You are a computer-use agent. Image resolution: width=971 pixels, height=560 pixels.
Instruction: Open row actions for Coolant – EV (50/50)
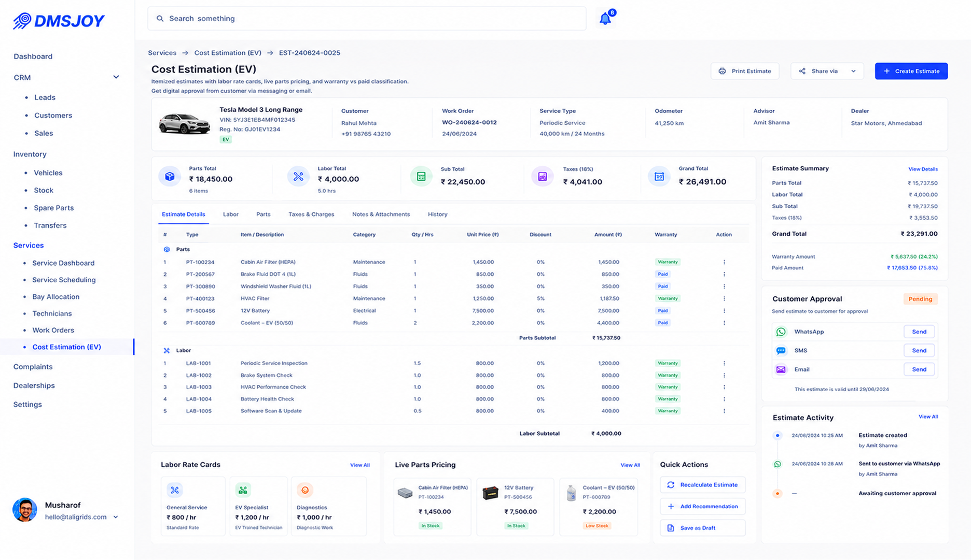(x=724, y=323)
